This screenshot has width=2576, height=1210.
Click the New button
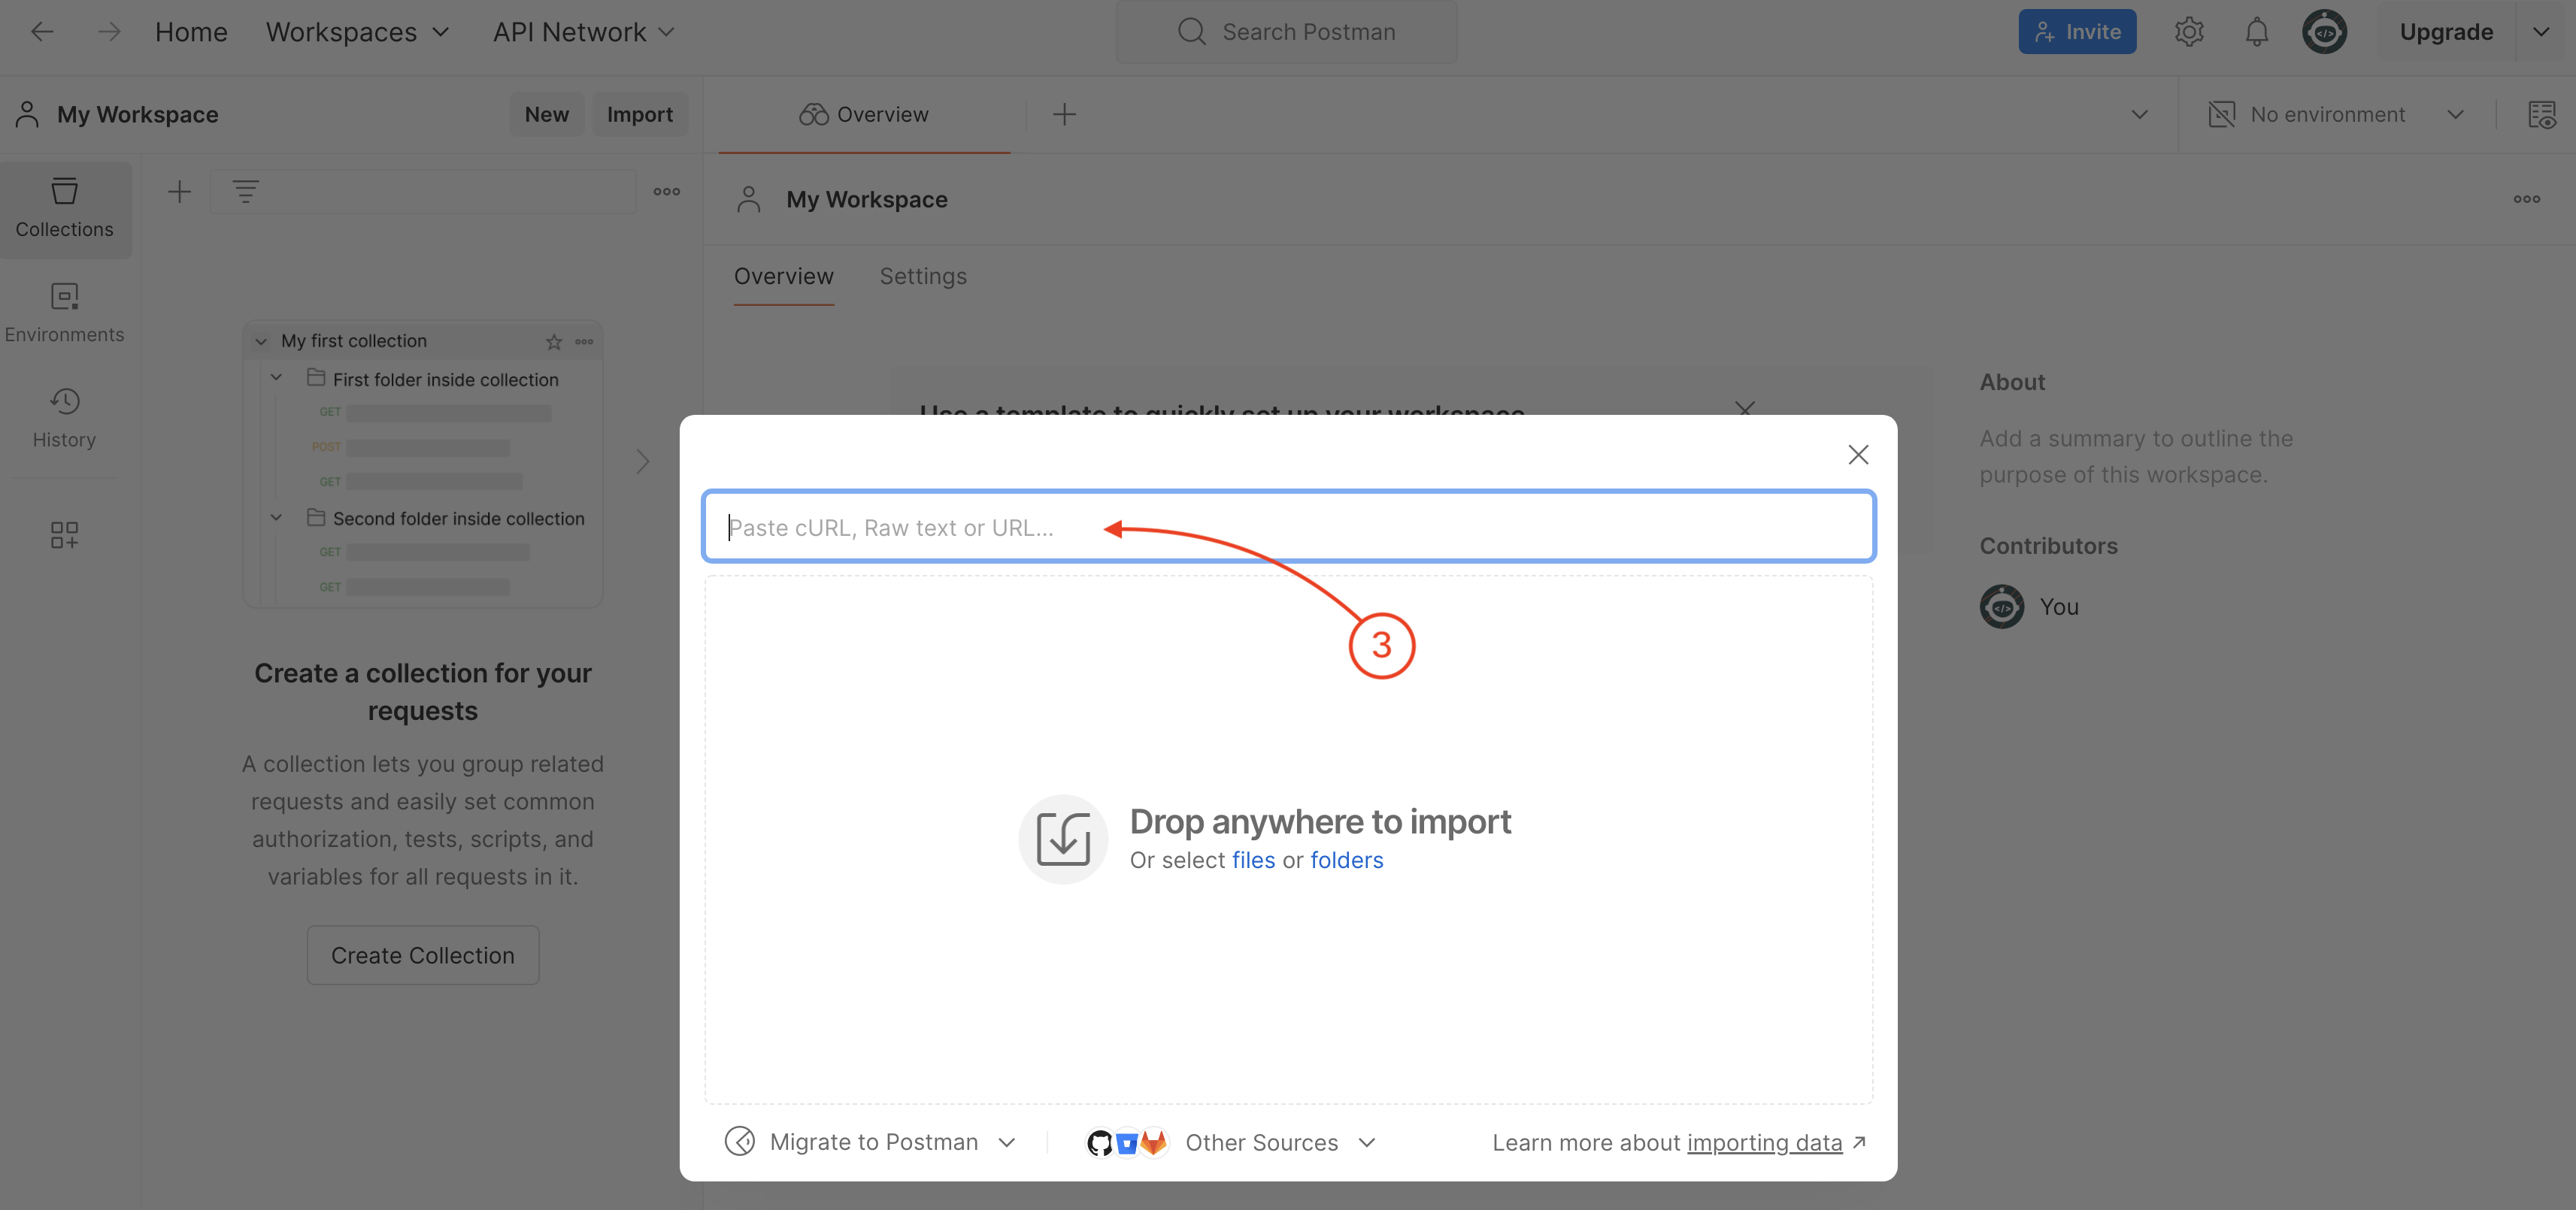(x=547, y=114)
